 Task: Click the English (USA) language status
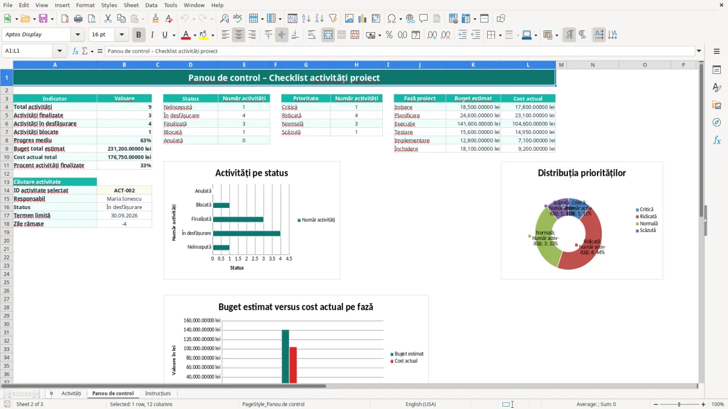(420, 404)
